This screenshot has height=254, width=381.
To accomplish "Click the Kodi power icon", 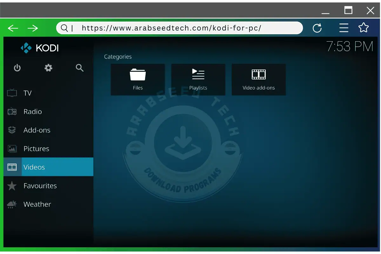I will click(x=17, y=68).
